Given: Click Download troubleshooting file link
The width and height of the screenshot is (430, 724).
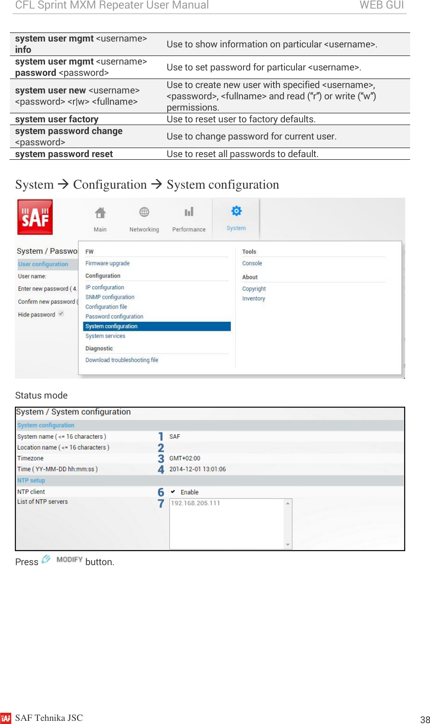Looking at the screenshot, I should (122, 360).
